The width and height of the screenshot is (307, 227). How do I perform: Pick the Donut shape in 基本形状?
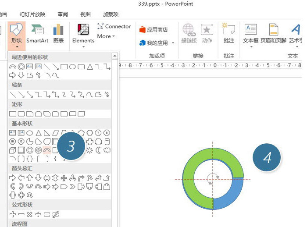[30, 150]
